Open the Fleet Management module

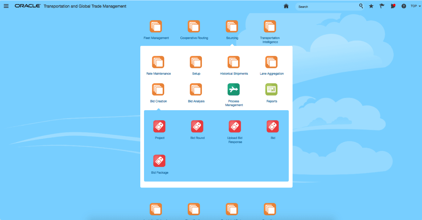156,26
